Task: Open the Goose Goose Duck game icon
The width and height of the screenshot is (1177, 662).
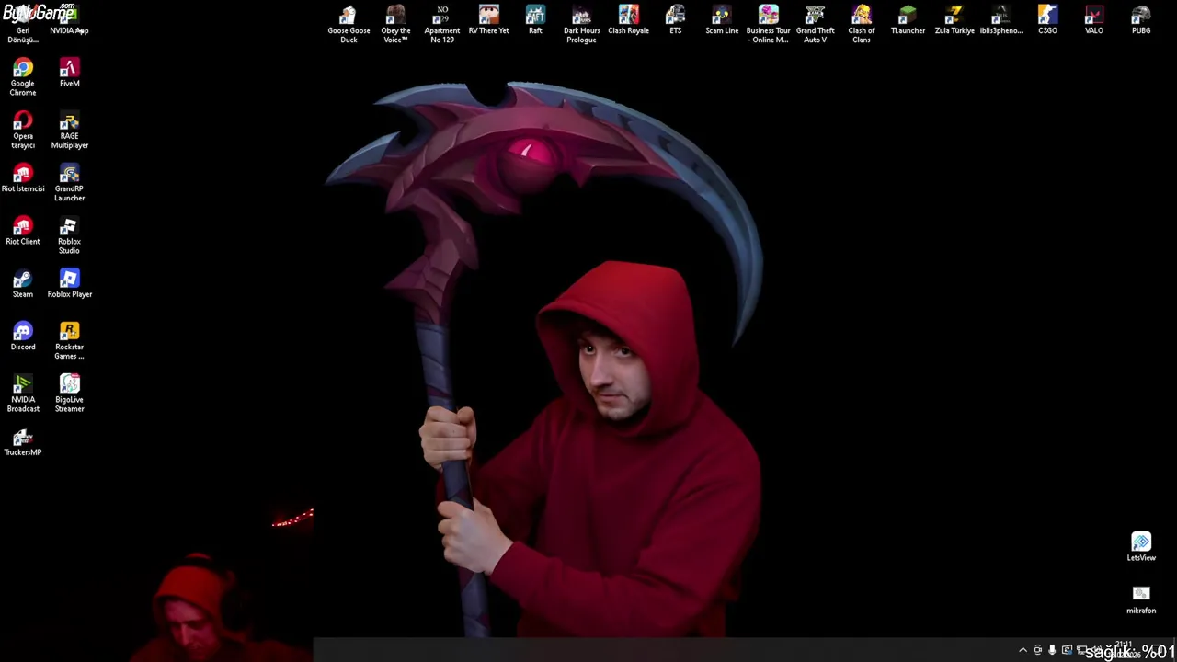Action: pos(349,25)
